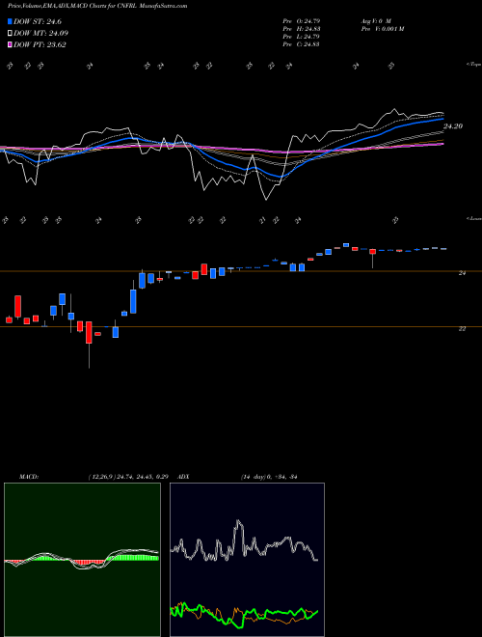Click the 'Pre C: 24.83' close value
This screenshot has height=637, width=482.
[x=302, y=44]
